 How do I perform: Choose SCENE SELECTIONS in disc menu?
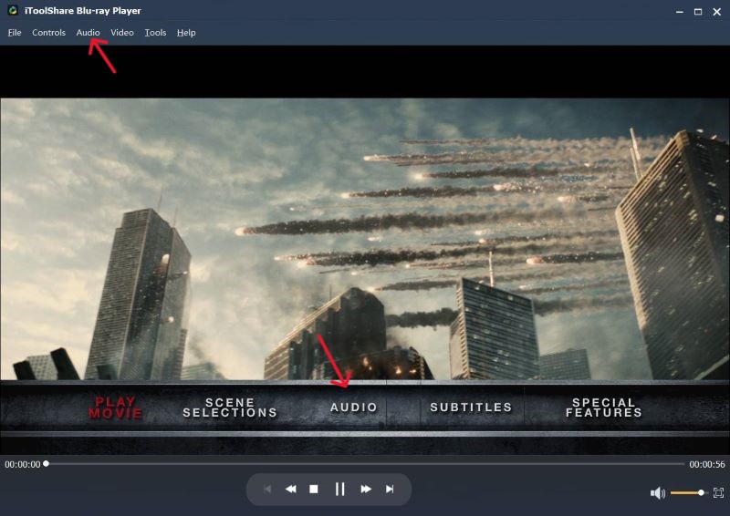coord(230,408)
